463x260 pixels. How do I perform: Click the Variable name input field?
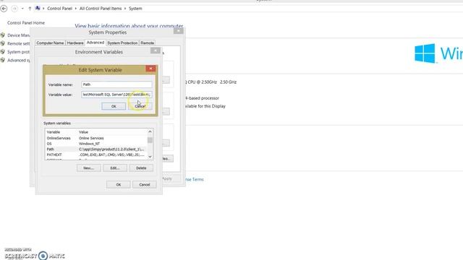(x=116, y=84)
